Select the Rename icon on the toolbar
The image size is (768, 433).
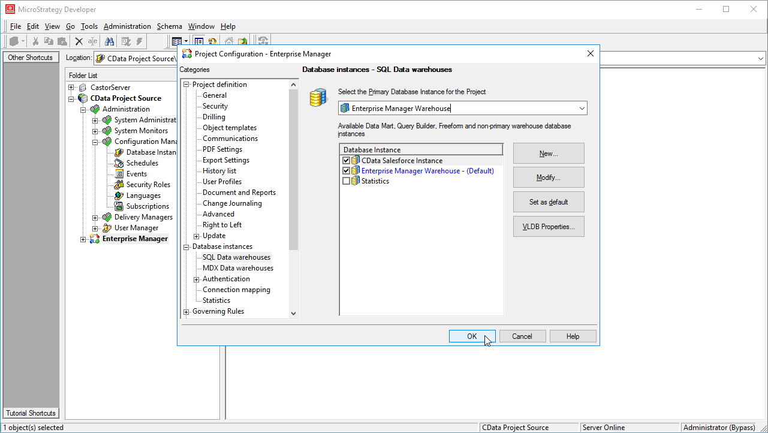tap(92, 41)
